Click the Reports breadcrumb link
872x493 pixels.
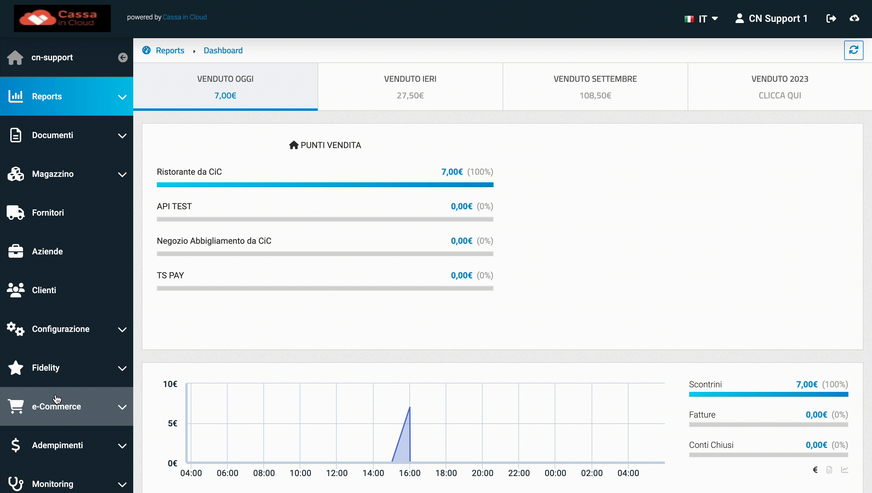click(170, 51)
